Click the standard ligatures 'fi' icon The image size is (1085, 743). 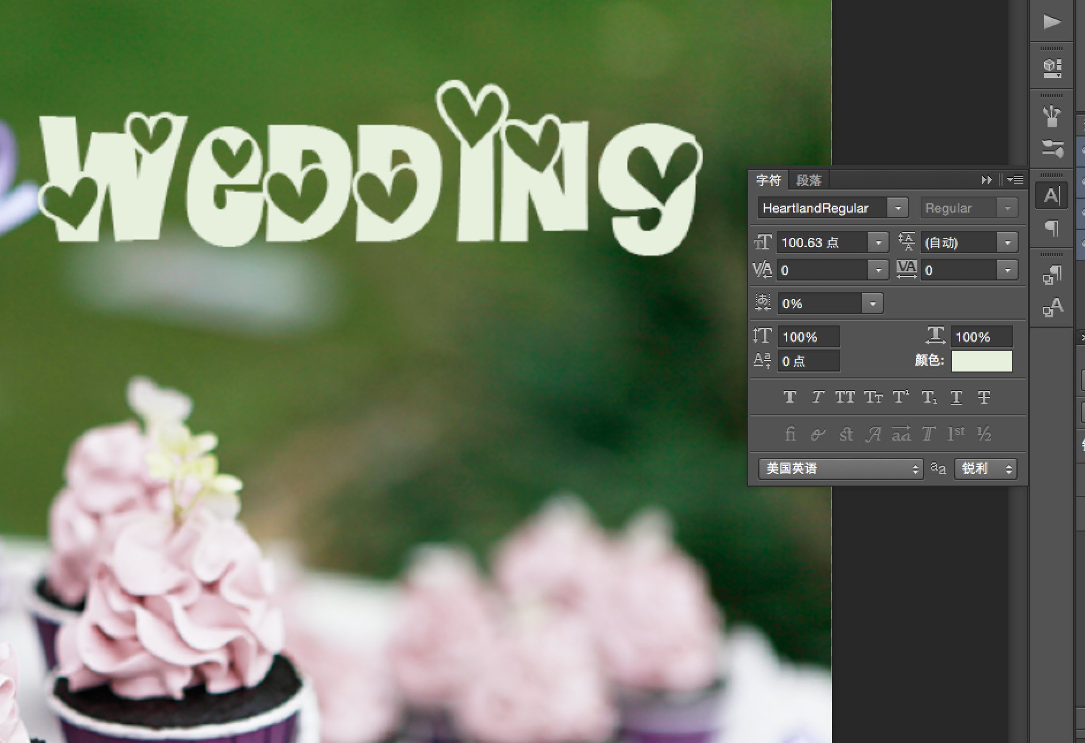(791, 434)
